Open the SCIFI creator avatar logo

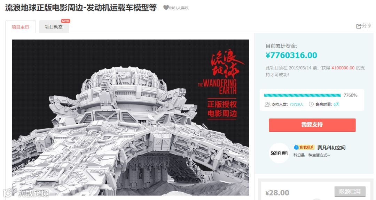point(279,153)
